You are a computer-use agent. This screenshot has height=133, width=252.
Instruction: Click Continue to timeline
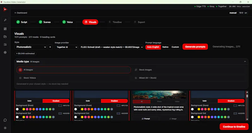pyautogui.click(x=234, y=127)
